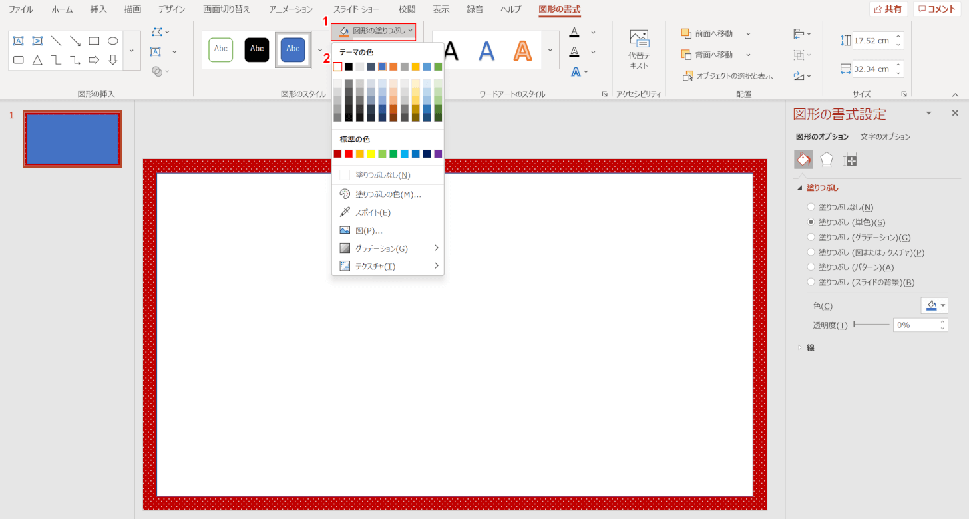Adjust the 透明度 transparency slider
The width and height of the screenshot is (969, 519).
[871, 325]
